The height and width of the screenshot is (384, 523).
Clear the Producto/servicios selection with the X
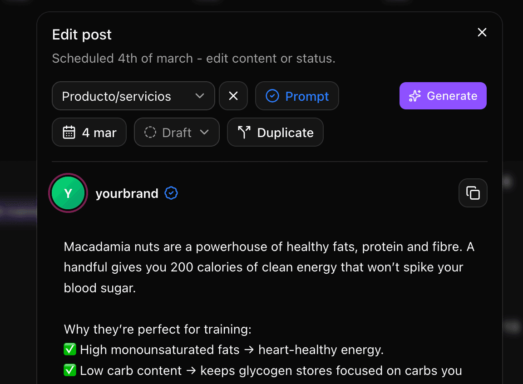[x=233, y=96]
